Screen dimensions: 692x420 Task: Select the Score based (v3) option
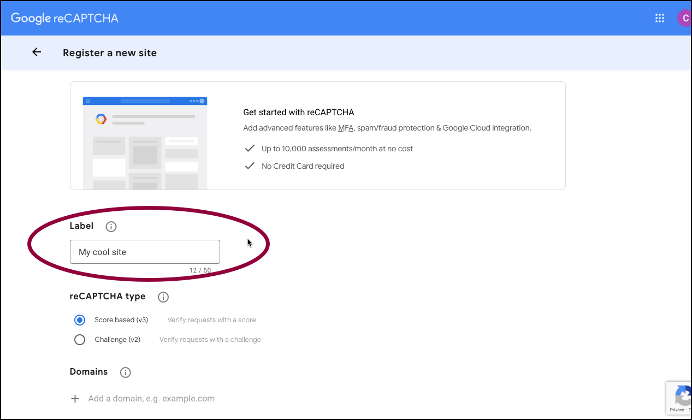80,320
